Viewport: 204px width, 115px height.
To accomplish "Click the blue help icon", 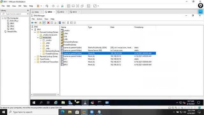I will click(x=60, y=23).
